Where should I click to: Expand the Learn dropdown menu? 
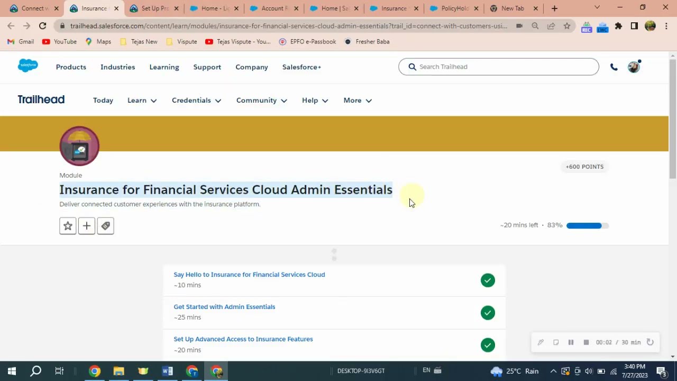pyautogui.click(x=142, y=101)
